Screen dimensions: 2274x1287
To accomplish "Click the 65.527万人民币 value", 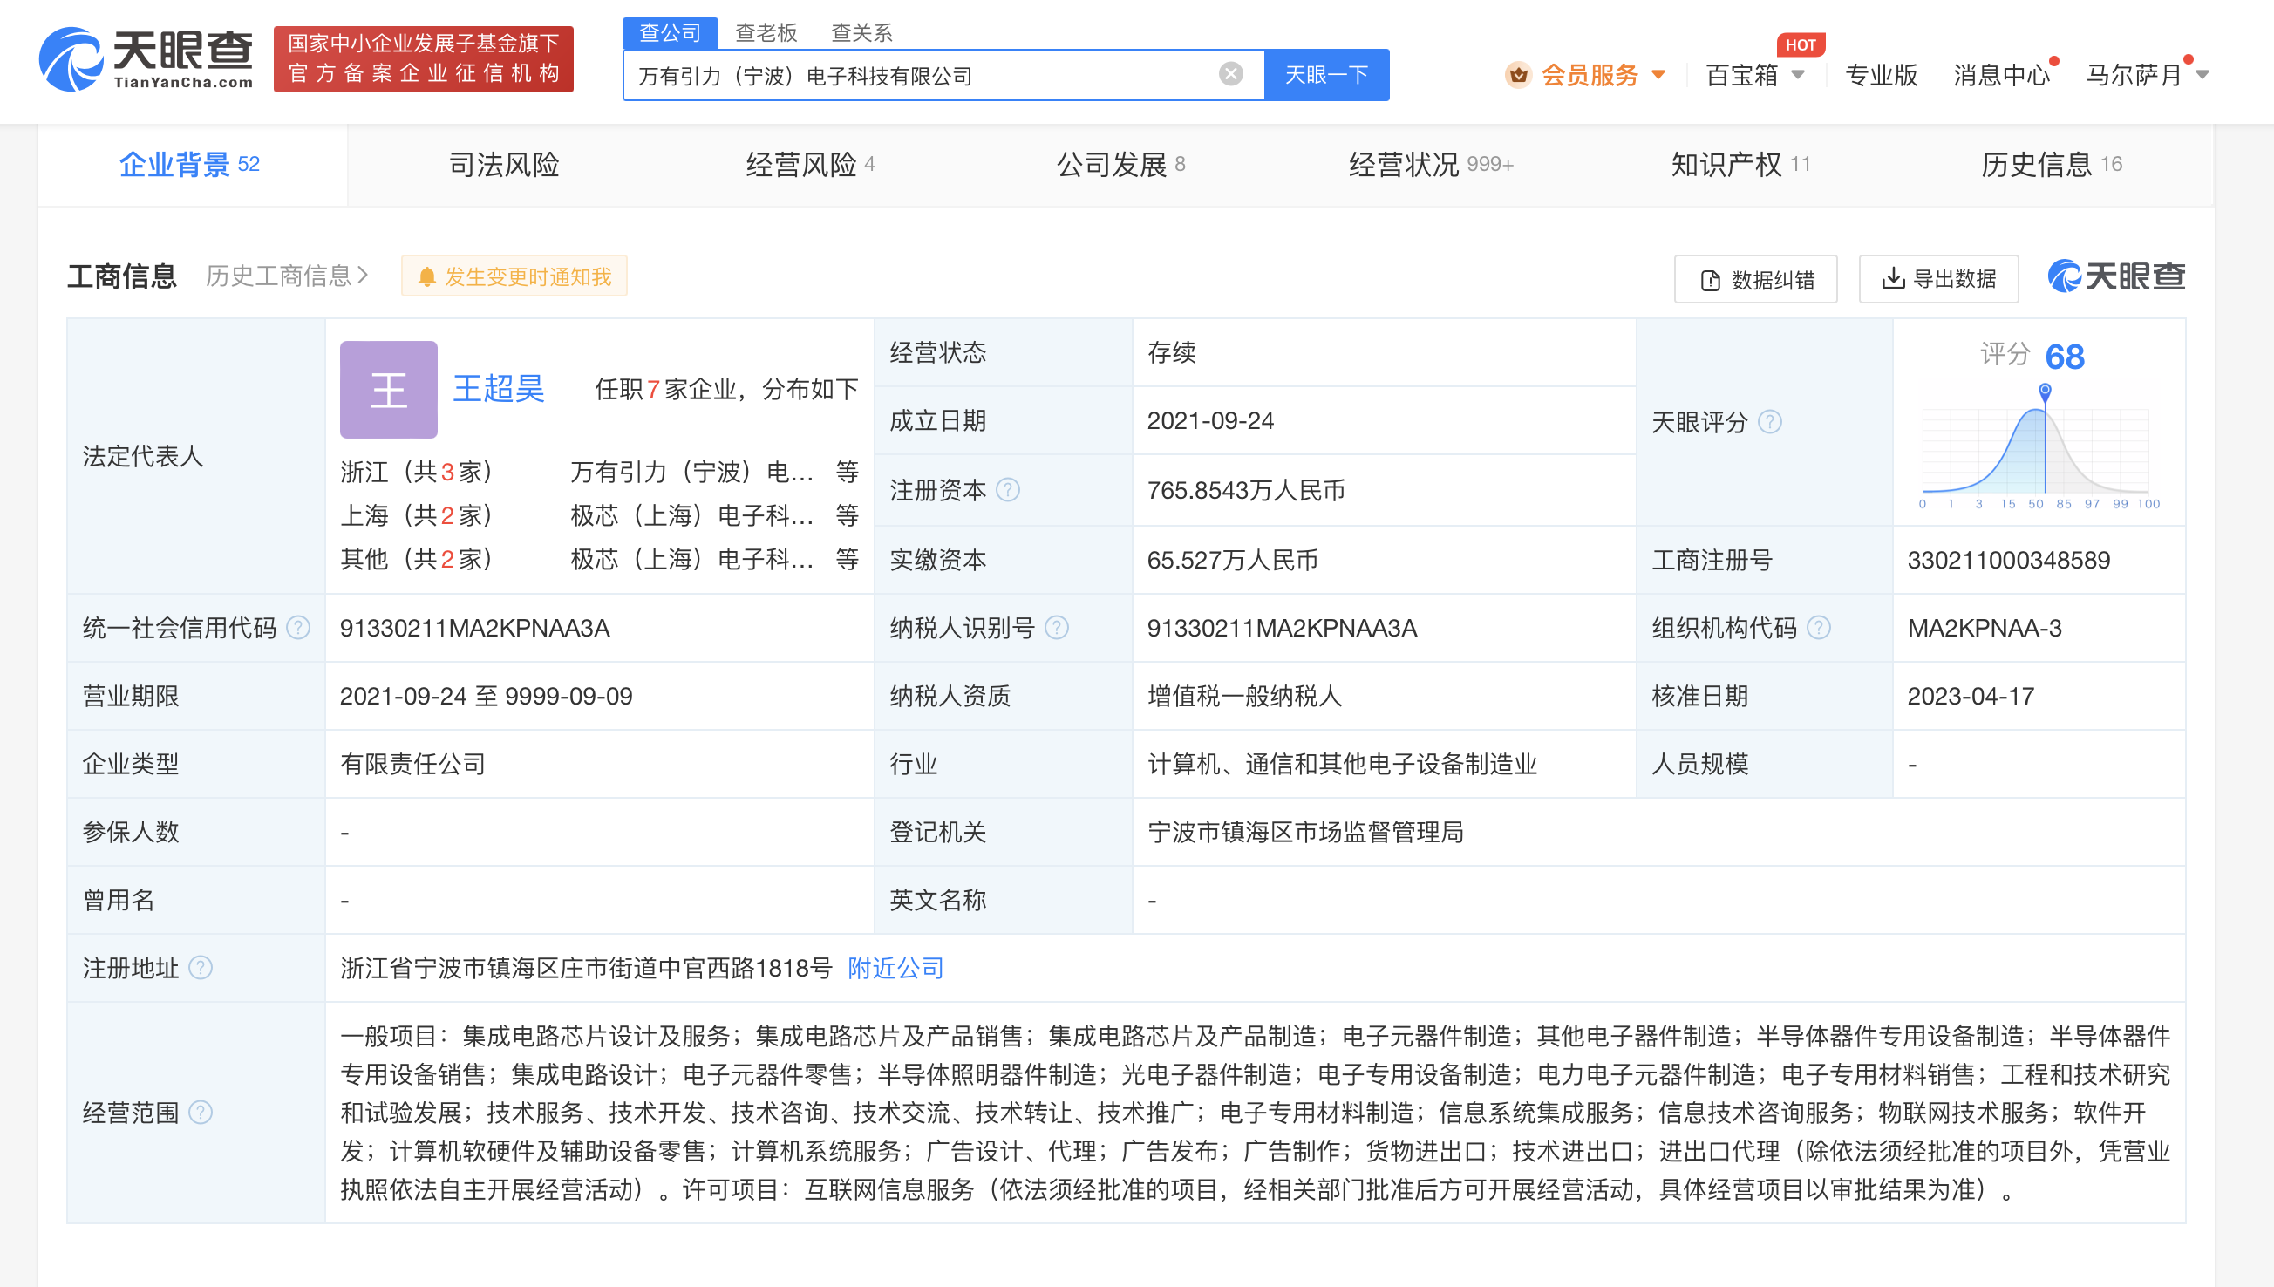I will click(1233, 560).
